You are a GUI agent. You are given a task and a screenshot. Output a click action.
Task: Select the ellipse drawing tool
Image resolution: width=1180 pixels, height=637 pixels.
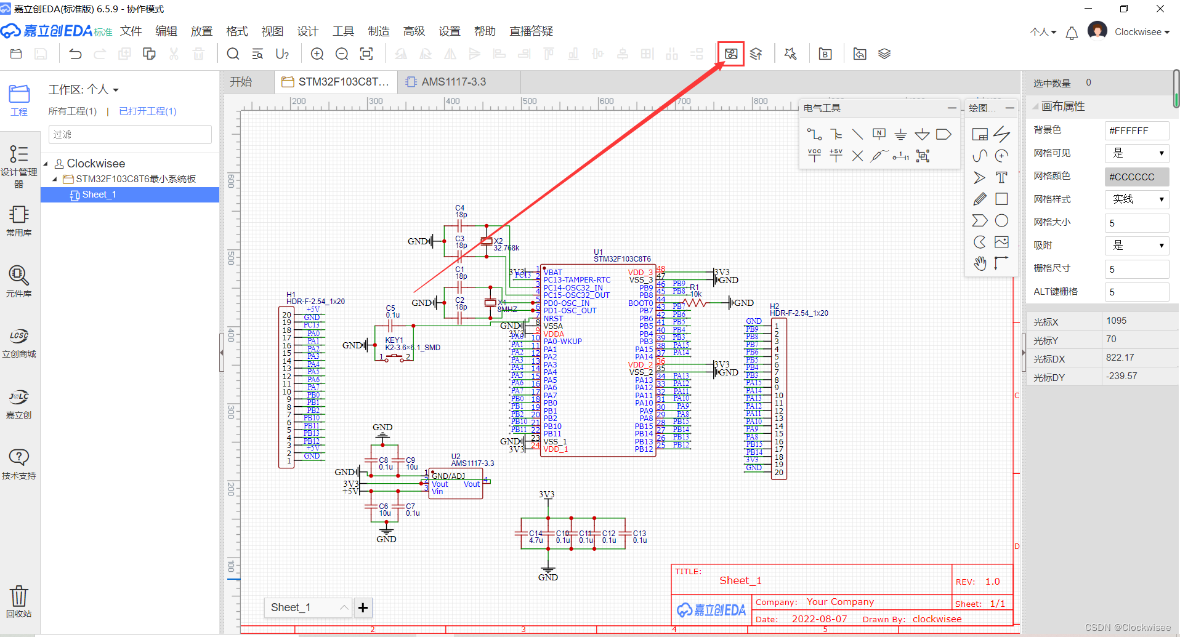click(x=1002, y=220)
